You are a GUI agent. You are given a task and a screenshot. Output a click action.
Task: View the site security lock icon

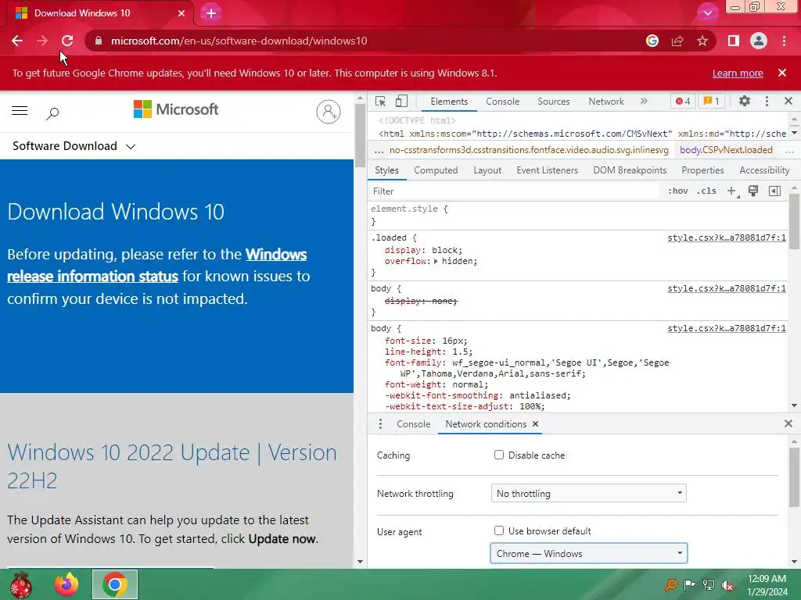point(99,41)
